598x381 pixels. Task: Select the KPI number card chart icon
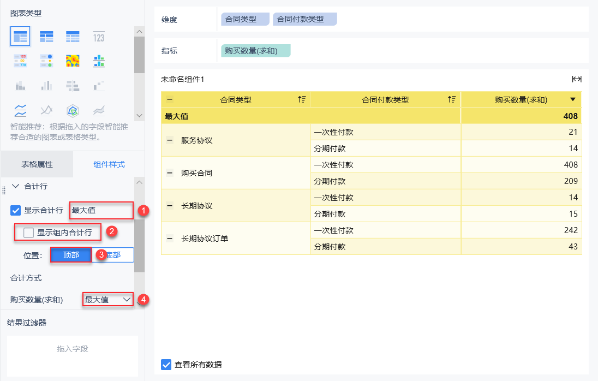click(99, 37)
